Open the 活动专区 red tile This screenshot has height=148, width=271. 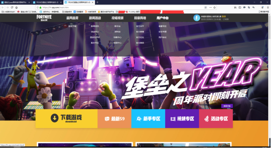pos(216,119)
